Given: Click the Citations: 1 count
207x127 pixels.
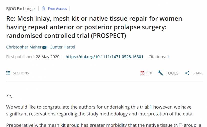Looking at the screenshot, I should pos(159,57).
